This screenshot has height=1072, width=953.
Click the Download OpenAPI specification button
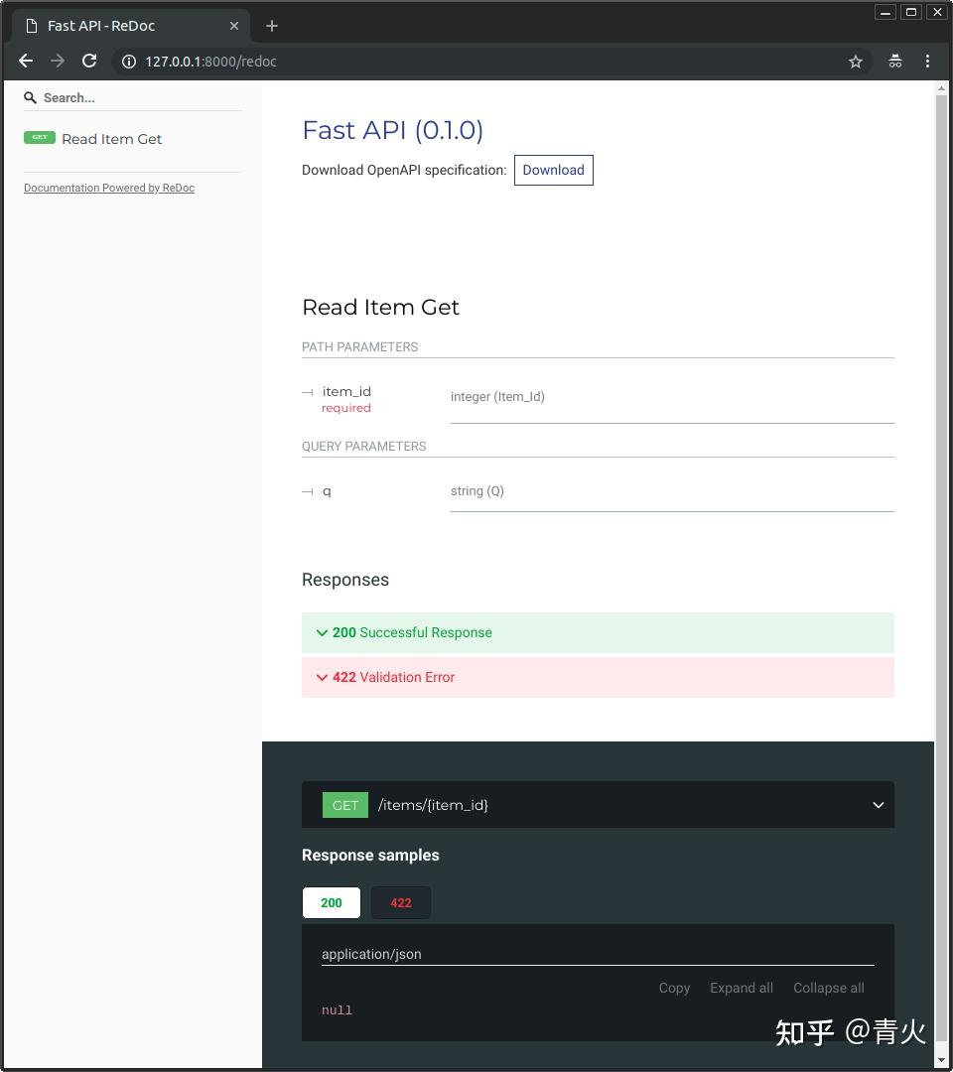pos(553,170)
